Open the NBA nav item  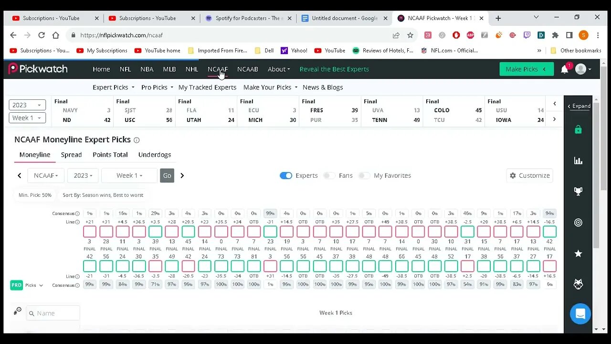147,69
